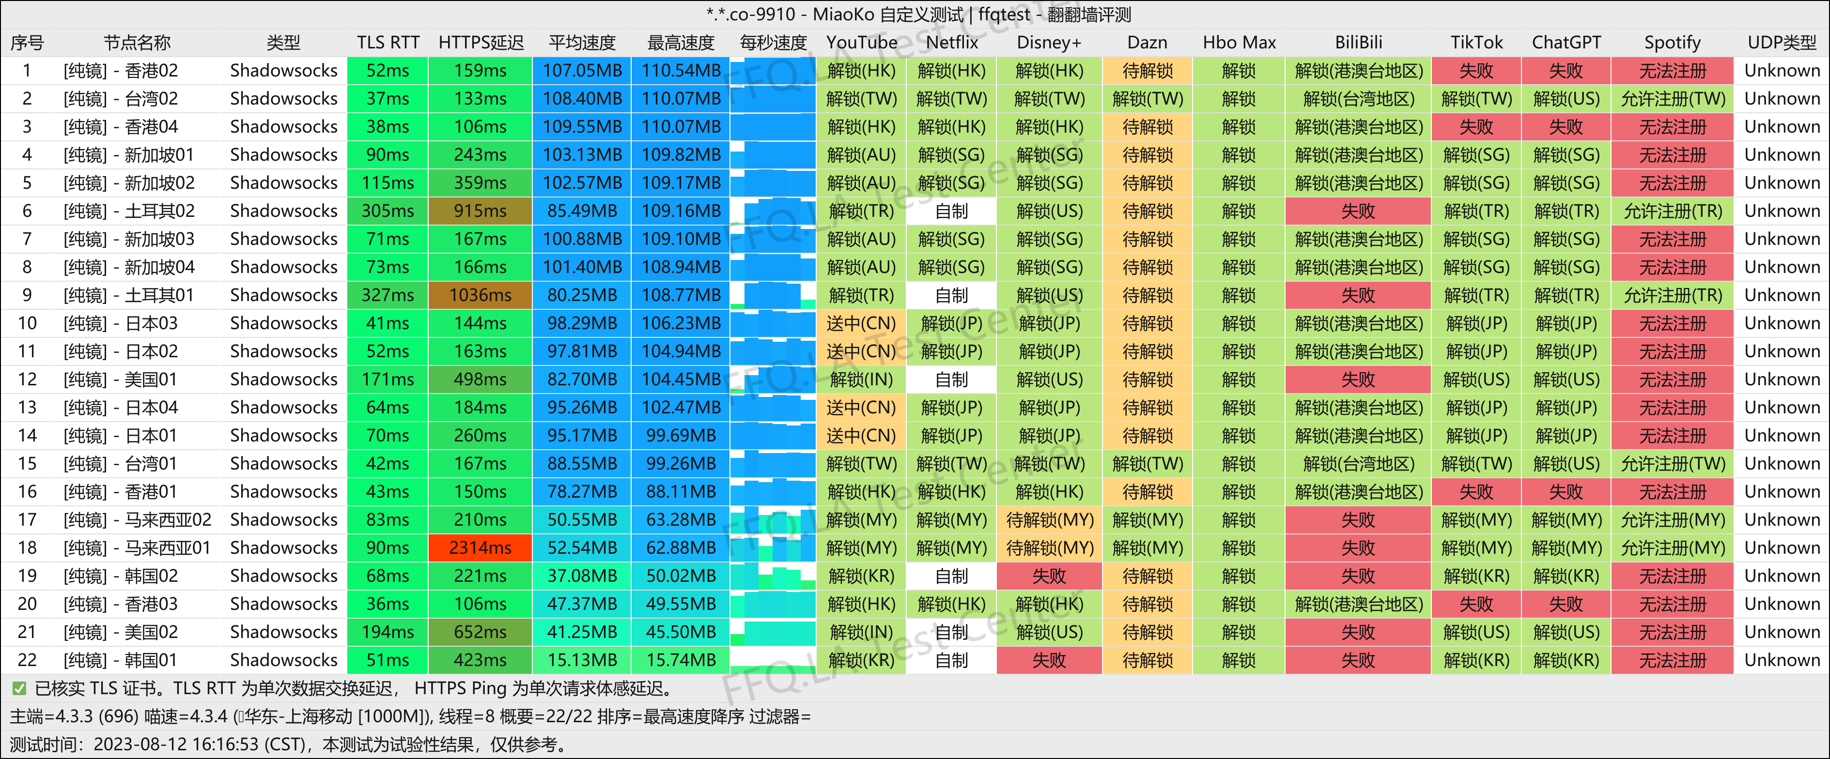Select the node name [纯镜] - 马来西亚01

coord(137,548)
